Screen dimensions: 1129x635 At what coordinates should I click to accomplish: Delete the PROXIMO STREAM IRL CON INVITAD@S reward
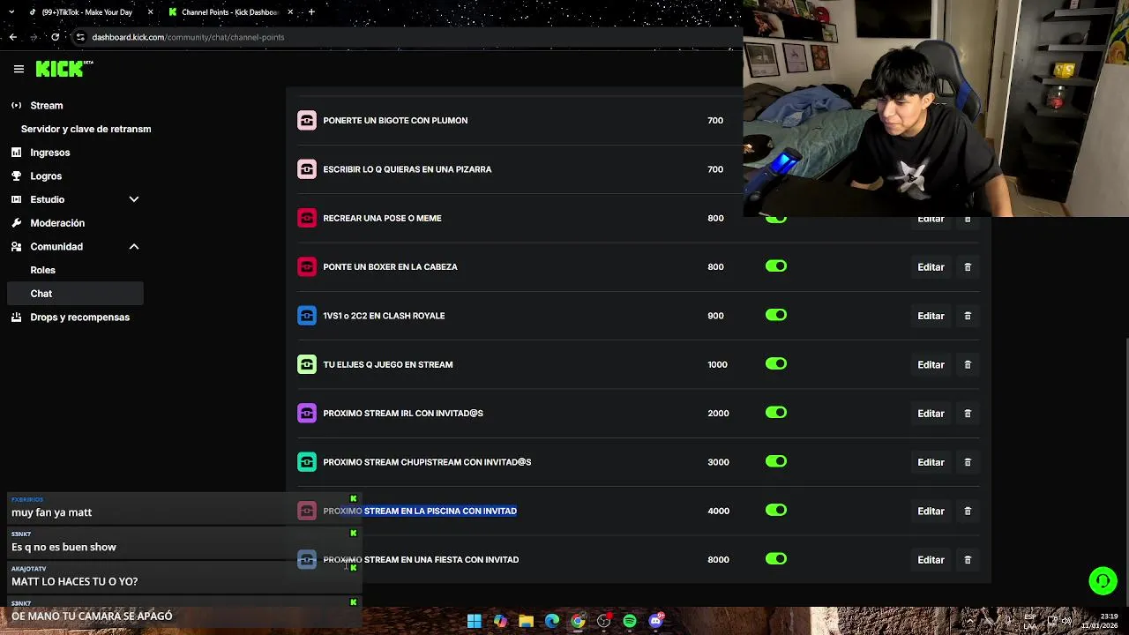(968, 413)
